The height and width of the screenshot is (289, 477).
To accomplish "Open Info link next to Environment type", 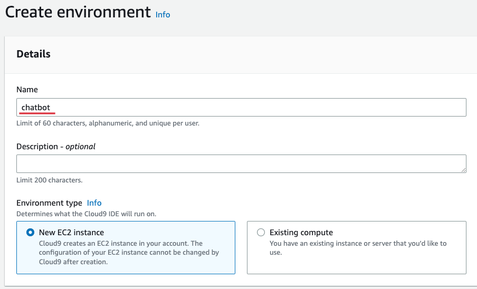I will click(94, 203).
